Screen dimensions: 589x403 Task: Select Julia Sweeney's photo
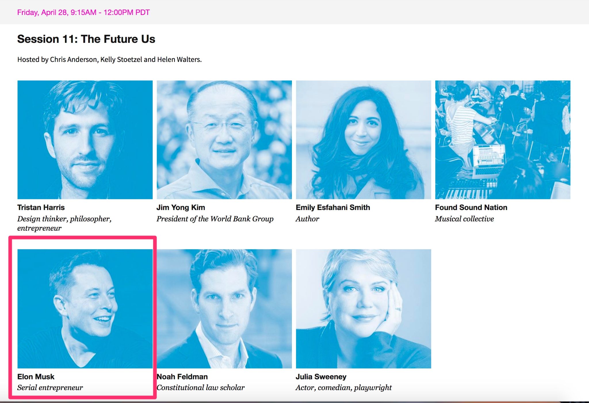coord(363,308)
